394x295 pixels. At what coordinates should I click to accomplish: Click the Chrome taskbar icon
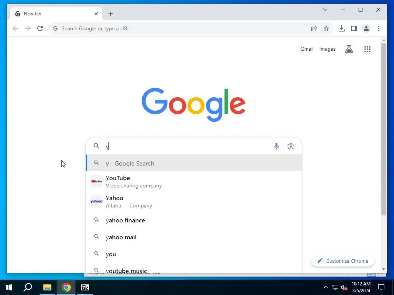pos(66,287)
